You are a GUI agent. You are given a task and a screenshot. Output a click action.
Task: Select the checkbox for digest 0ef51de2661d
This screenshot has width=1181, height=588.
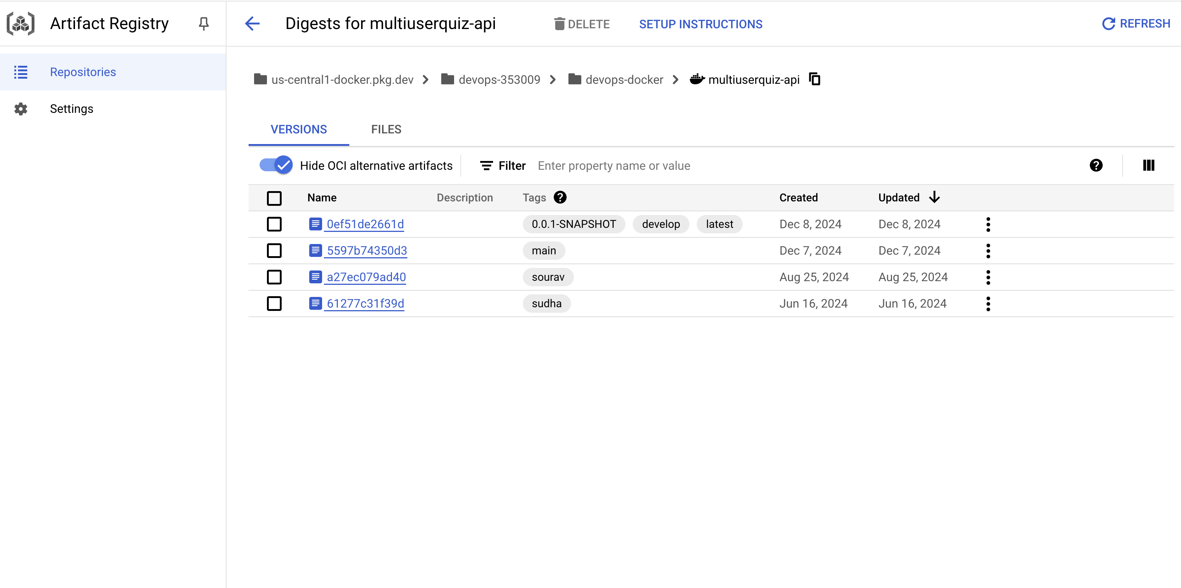click(x=274, y=224)
